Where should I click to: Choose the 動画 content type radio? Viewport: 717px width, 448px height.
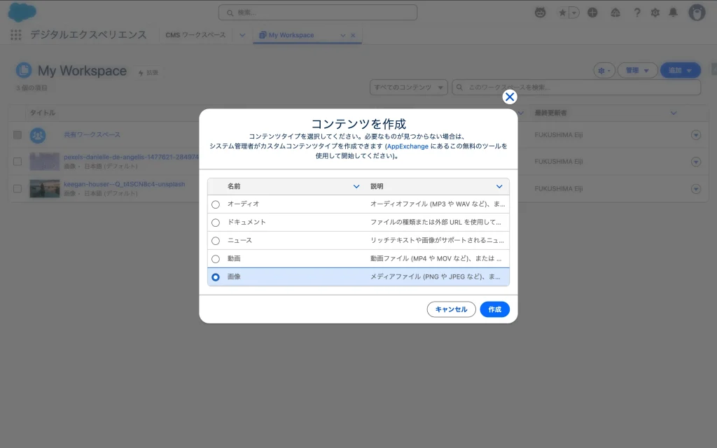pos(216,259)
